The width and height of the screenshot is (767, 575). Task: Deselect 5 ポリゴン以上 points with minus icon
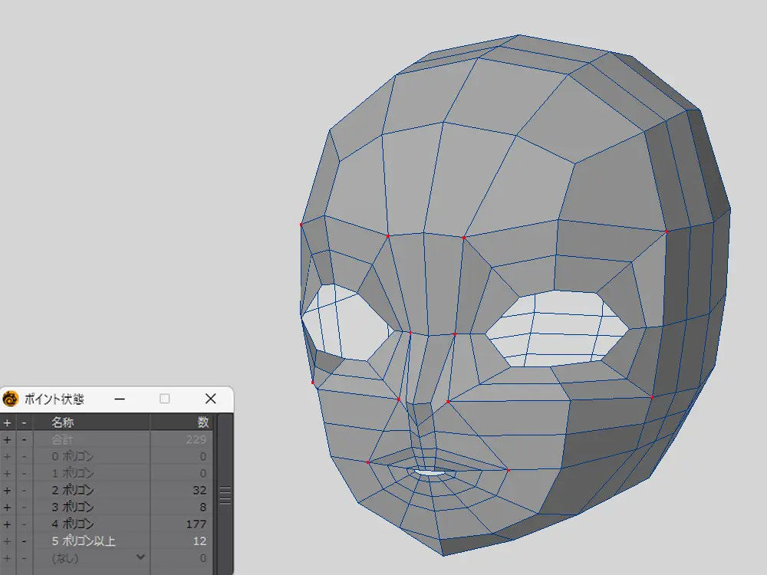point(24,541)
